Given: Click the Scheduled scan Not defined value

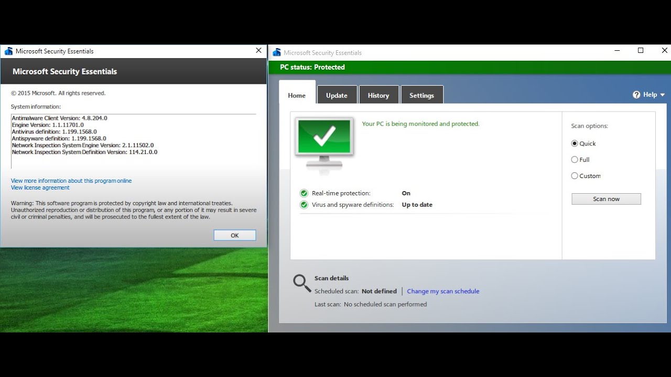Looking at the screenshot, I should pos(380,291).
